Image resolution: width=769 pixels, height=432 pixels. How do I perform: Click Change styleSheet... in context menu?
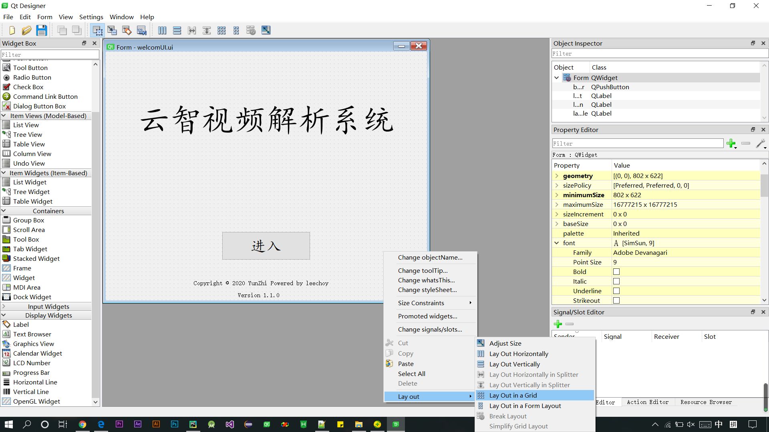pos(427,290)
